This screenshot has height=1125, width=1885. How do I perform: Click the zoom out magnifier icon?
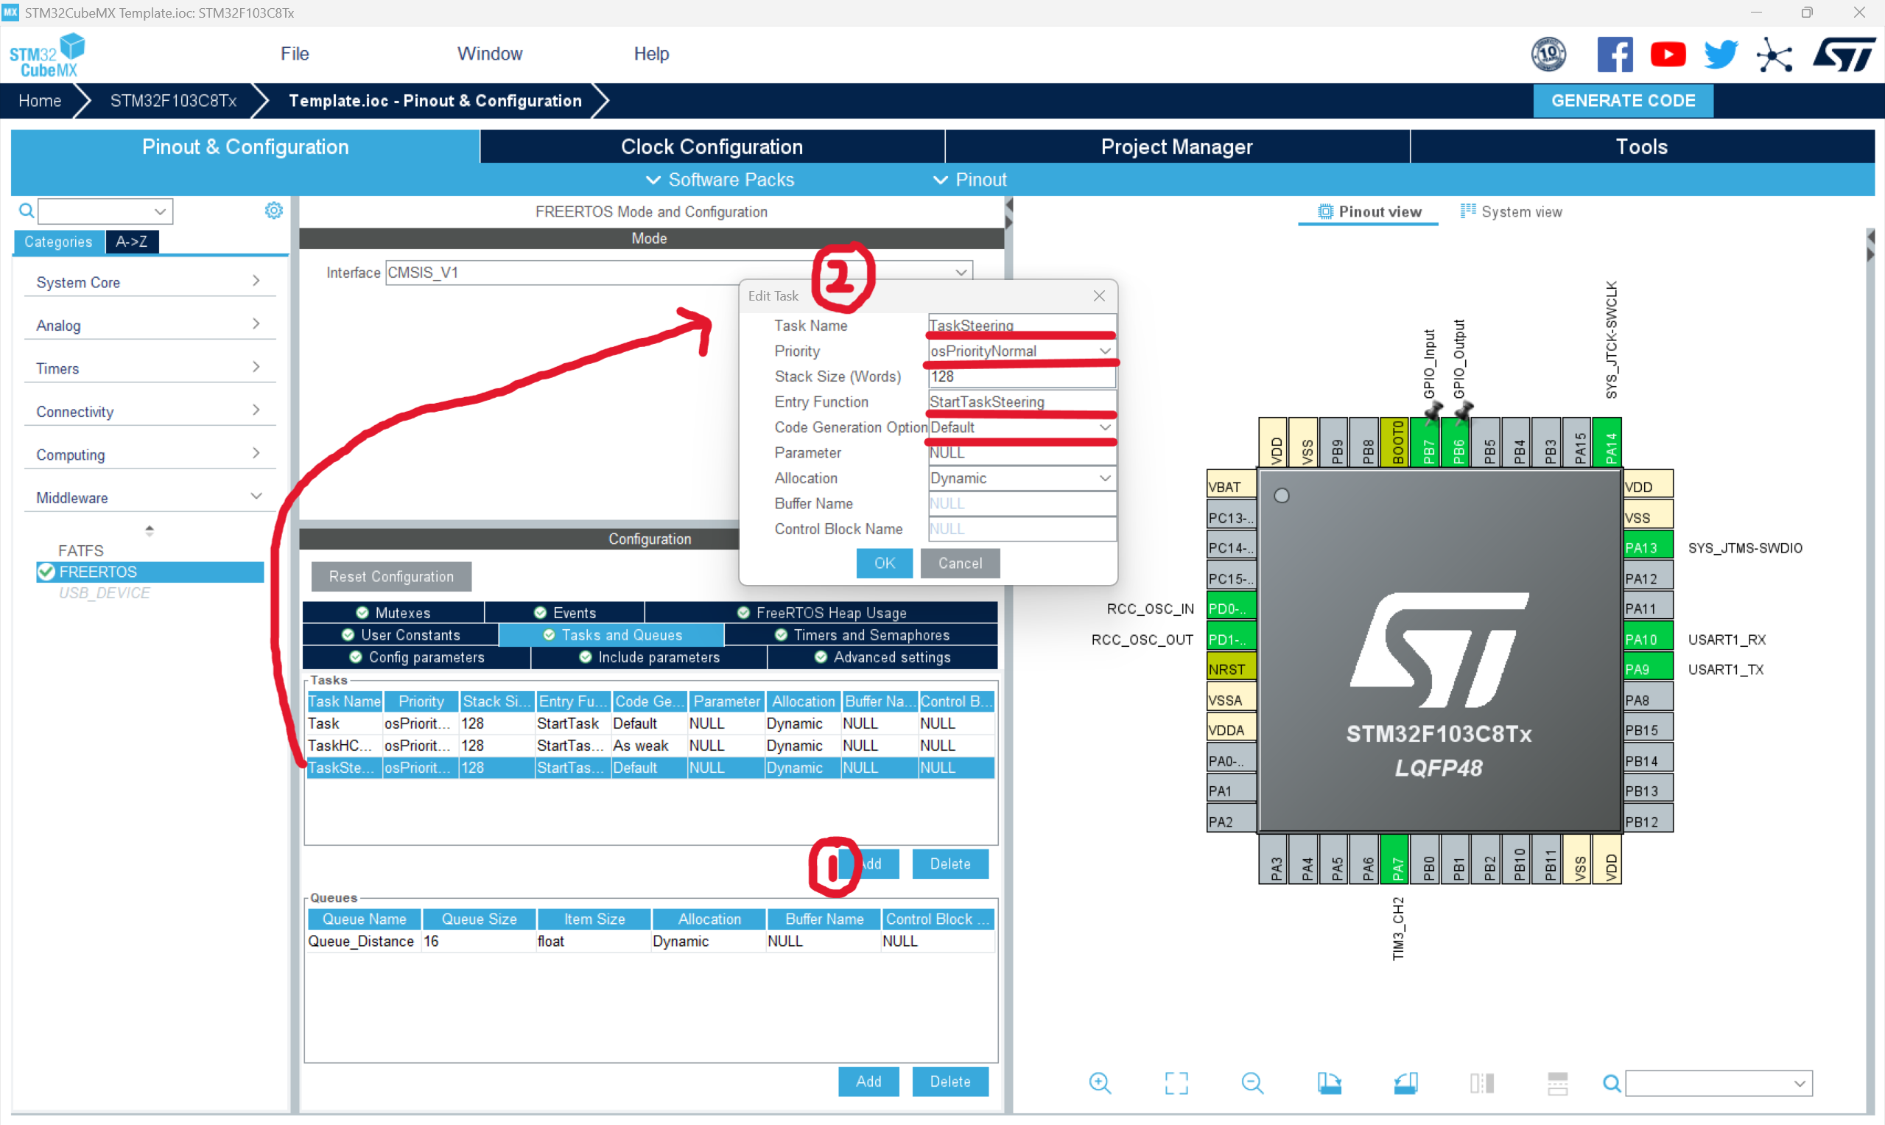click(1252, 1082)
